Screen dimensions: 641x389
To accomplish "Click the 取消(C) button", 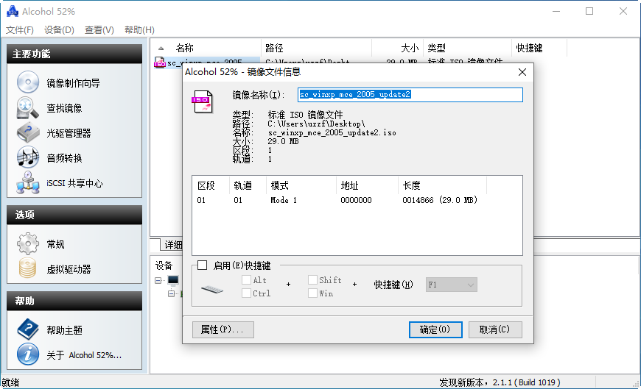I will (495, 330).
